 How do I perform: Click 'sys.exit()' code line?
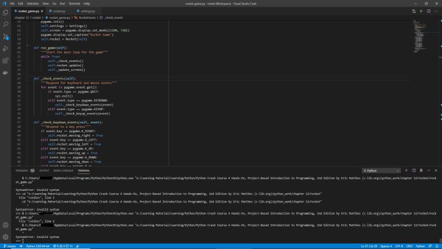[x=64, y=96]
